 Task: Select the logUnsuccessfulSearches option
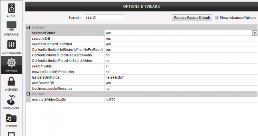tap(52, 89)
